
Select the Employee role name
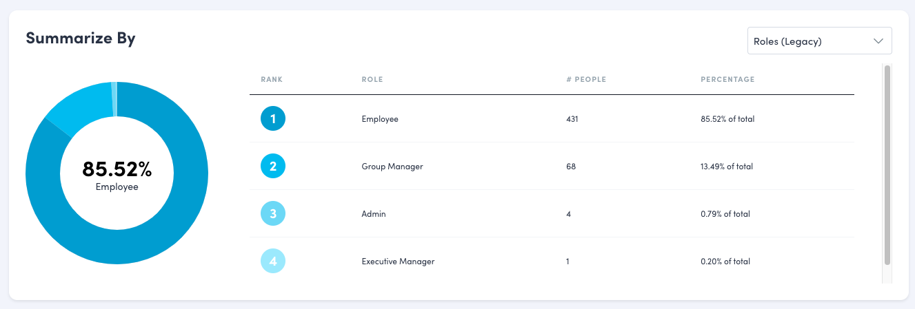pos(380,119)
